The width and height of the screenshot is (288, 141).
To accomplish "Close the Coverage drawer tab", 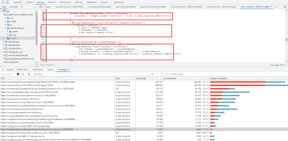I will coord(68,69).
